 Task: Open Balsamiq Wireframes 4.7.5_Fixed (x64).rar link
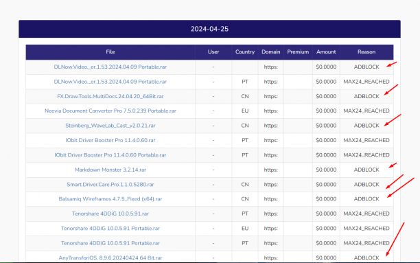pos(110,199)
